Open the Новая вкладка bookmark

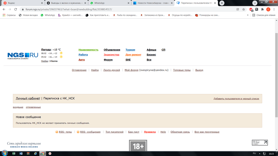(28, 15)
